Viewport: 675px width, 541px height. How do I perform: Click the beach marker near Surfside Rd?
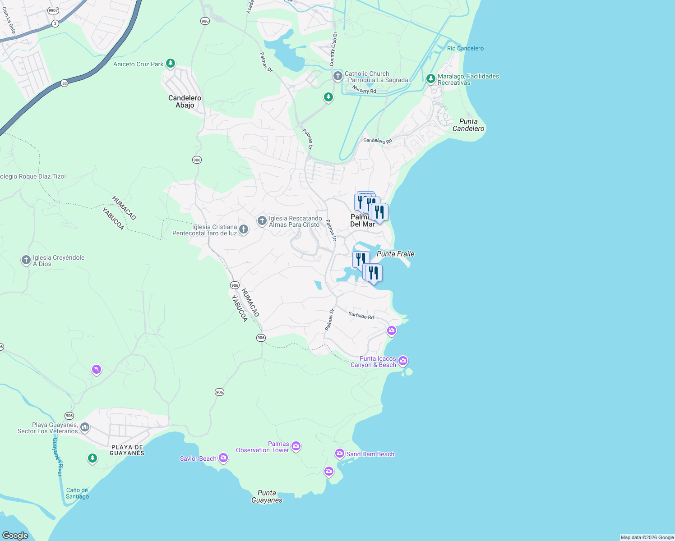(391, 331)
